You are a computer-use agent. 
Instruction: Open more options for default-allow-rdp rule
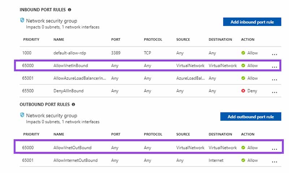pyautogui.click(x=275, y=54)
